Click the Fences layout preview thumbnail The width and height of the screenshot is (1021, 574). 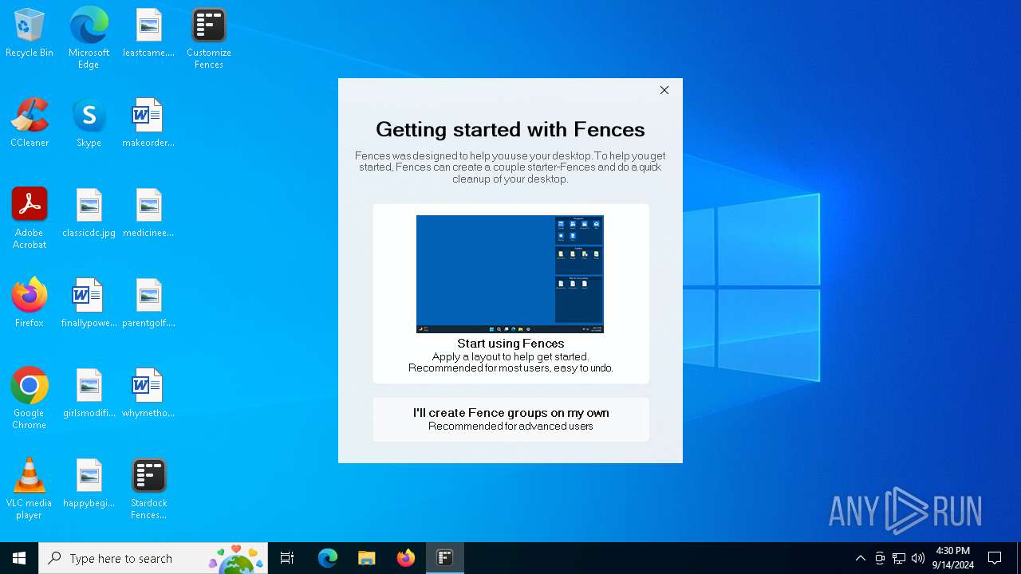[510, 273]
